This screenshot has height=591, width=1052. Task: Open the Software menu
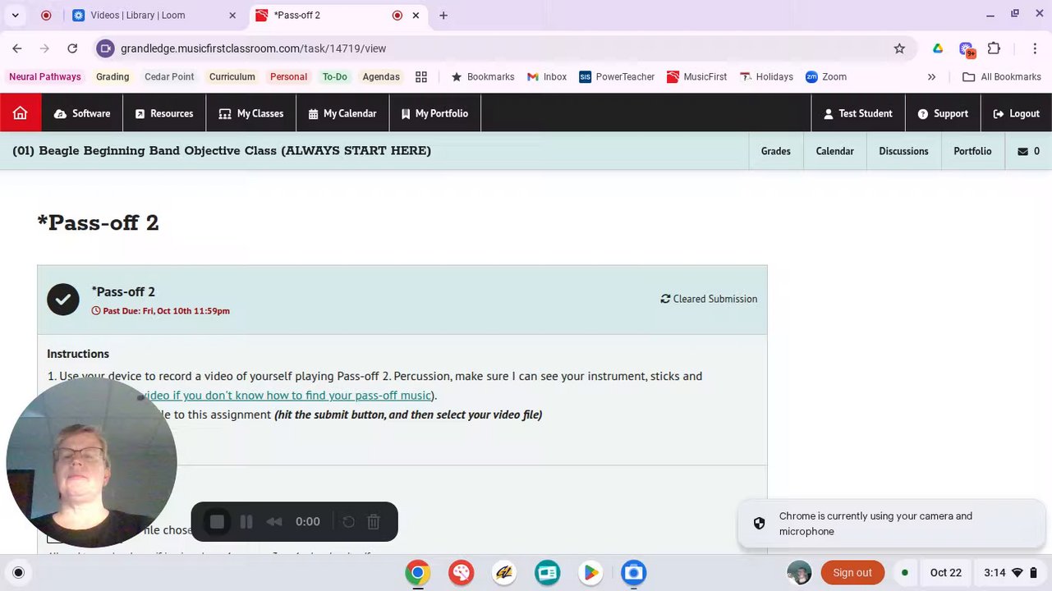click(82, 113)
